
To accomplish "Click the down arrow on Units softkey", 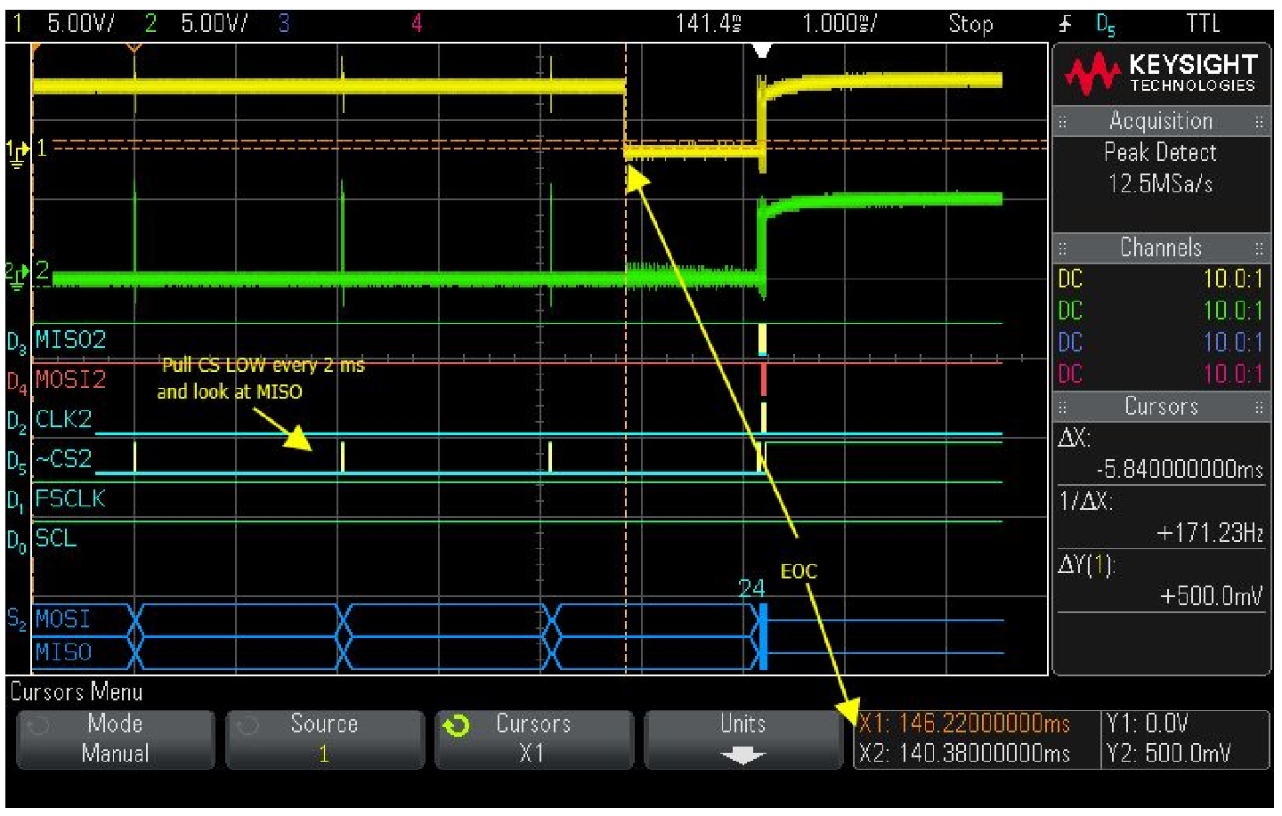I will pos(742,756).
